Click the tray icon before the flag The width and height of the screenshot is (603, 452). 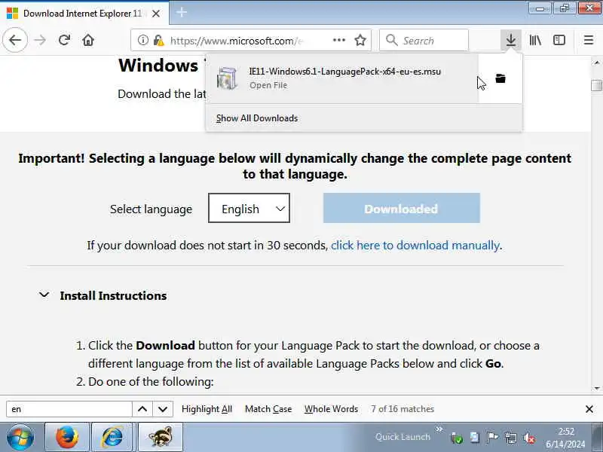tap(475, 438)
